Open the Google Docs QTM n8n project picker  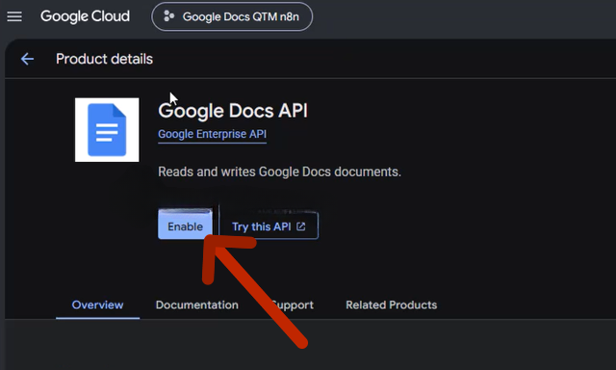click(232, 16)
